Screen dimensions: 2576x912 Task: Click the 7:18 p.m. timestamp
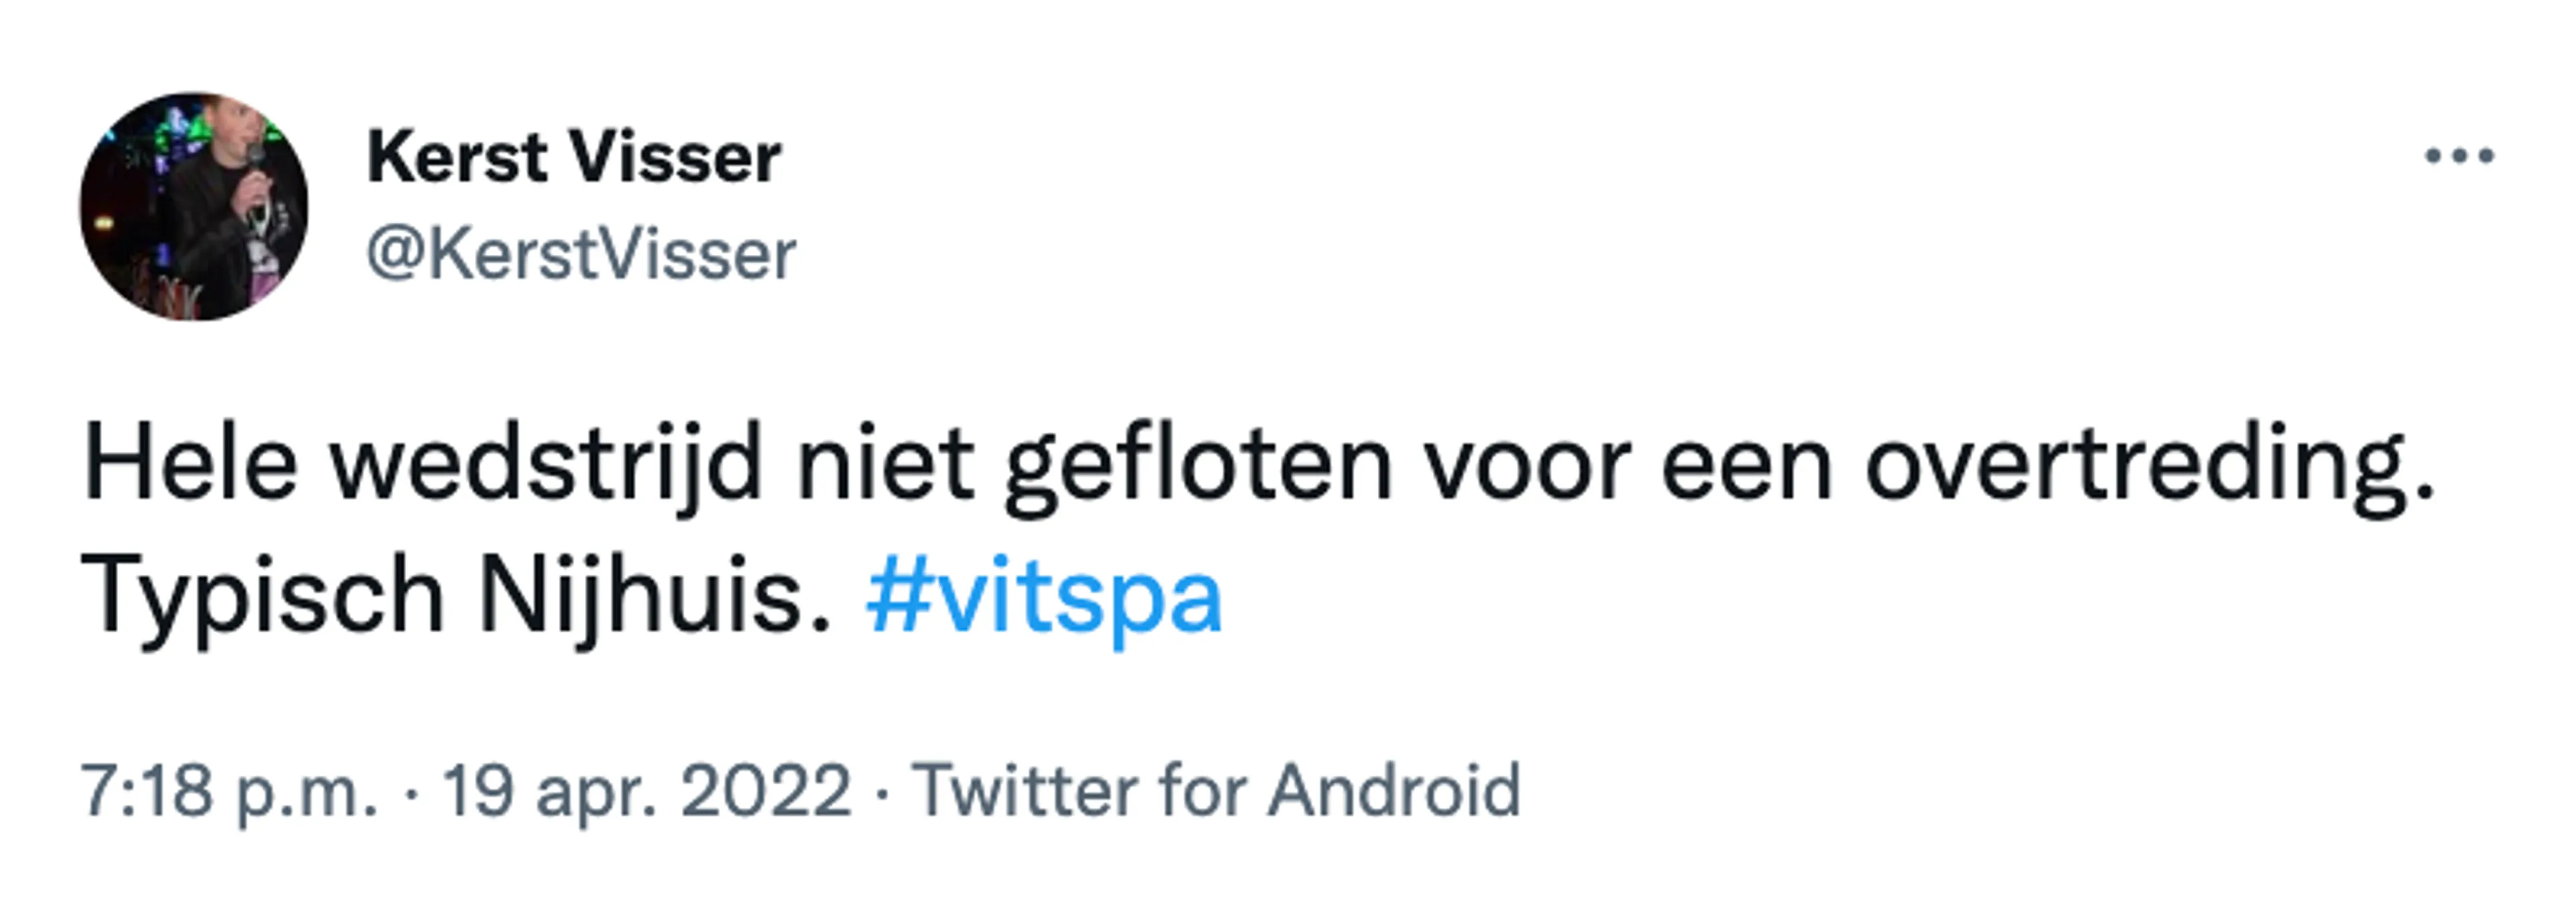click(229, 791)
